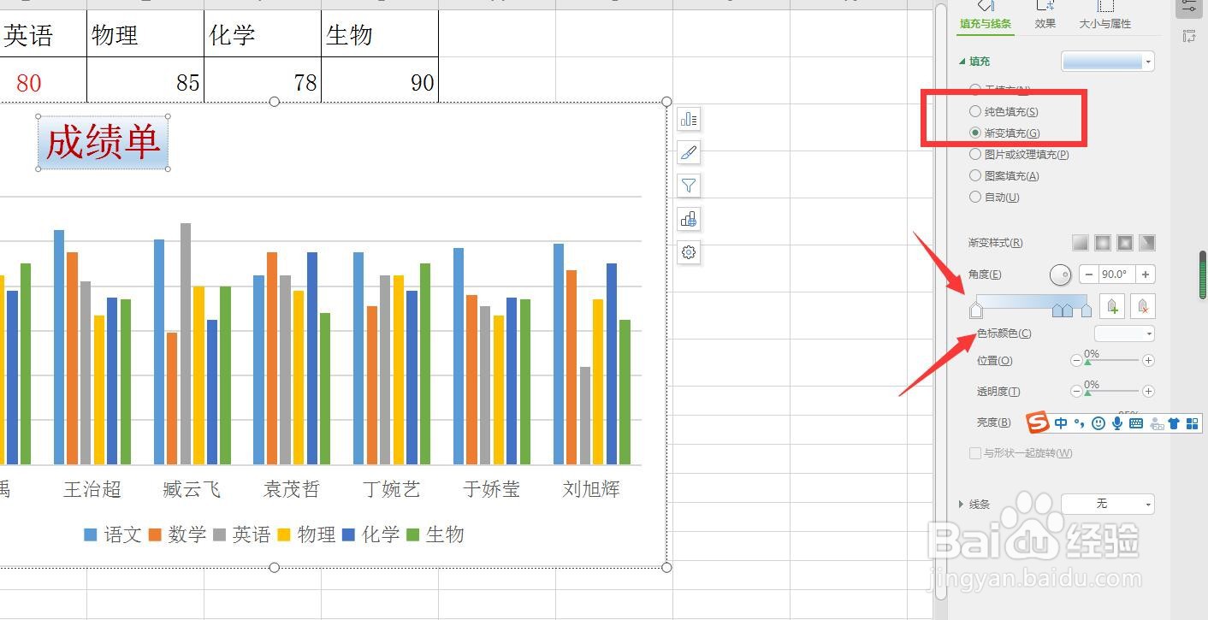
Task: Click the Sogou voice input microphone
Action: (1117, 423)
